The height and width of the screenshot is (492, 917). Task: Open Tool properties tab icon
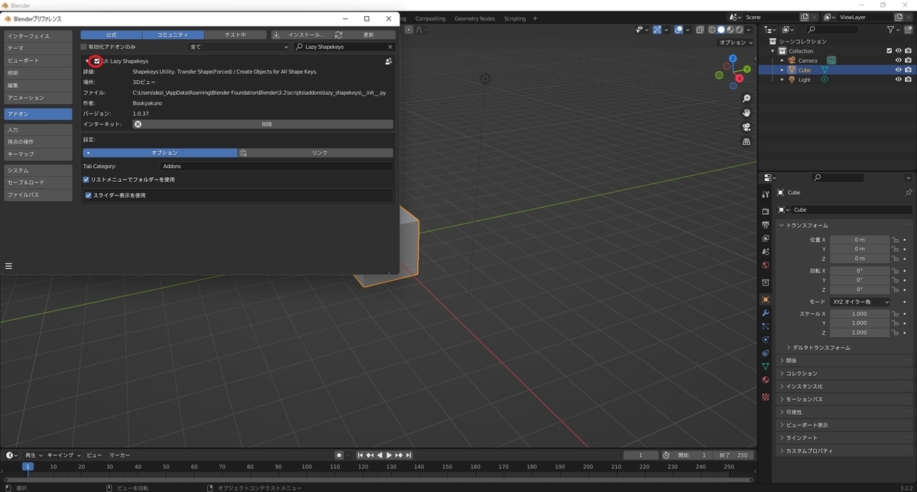765,194
